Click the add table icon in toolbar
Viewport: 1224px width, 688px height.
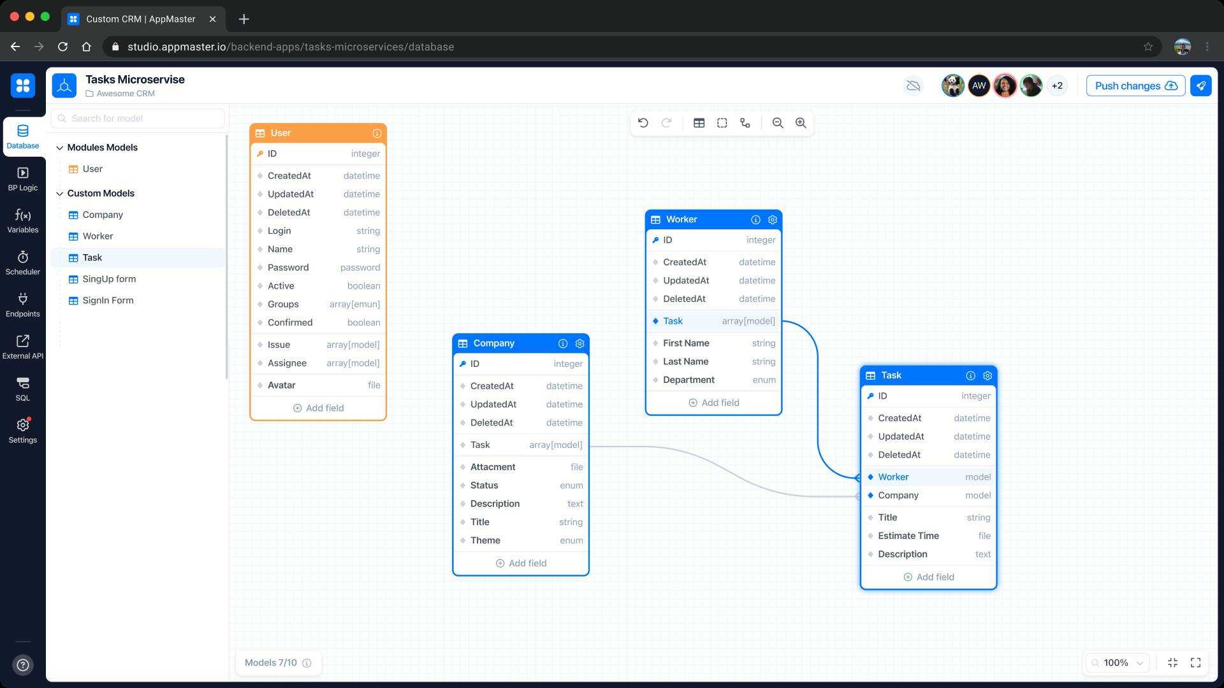699,123
